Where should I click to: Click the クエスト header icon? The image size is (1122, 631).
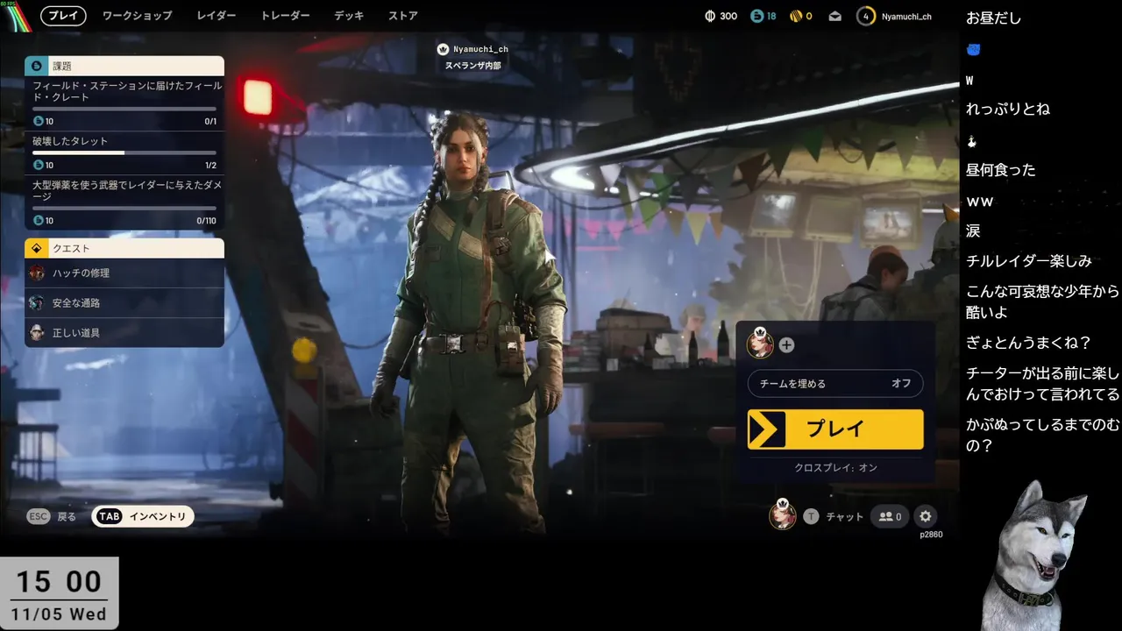36,248
